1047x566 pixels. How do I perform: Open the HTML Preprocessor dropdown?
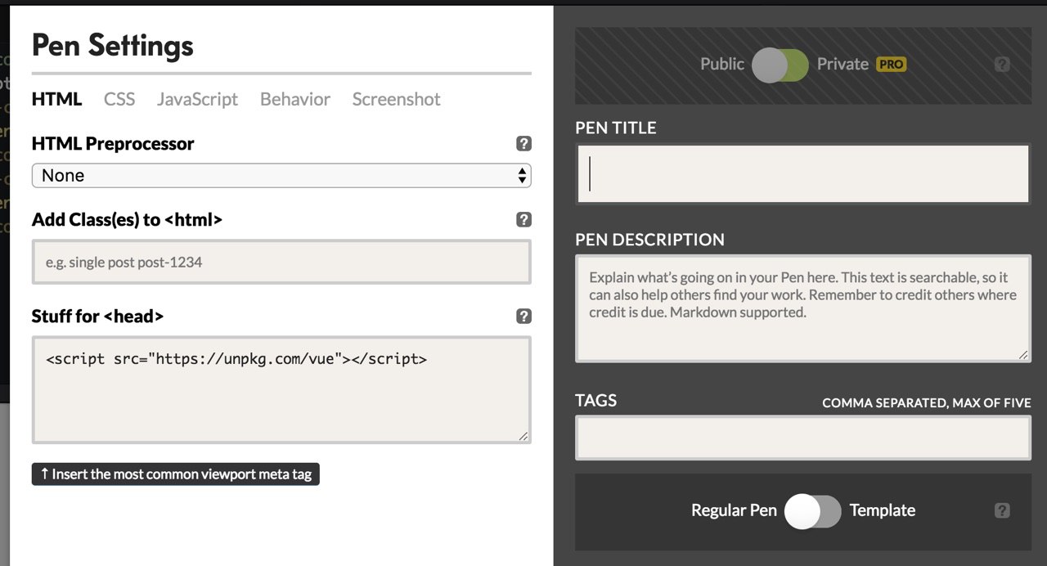click(281, 176)
